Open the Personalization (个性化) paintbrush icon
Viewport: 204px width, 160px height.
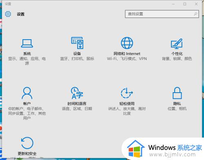(x=177, y=44)
